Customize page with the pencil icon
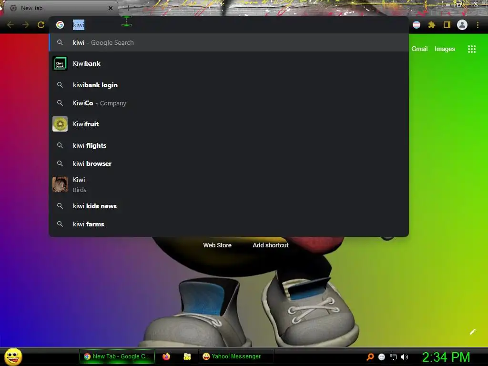 [472, 332]
